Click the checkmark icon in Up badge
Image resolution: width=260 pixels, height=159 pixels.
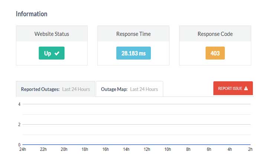coord(57,53)
